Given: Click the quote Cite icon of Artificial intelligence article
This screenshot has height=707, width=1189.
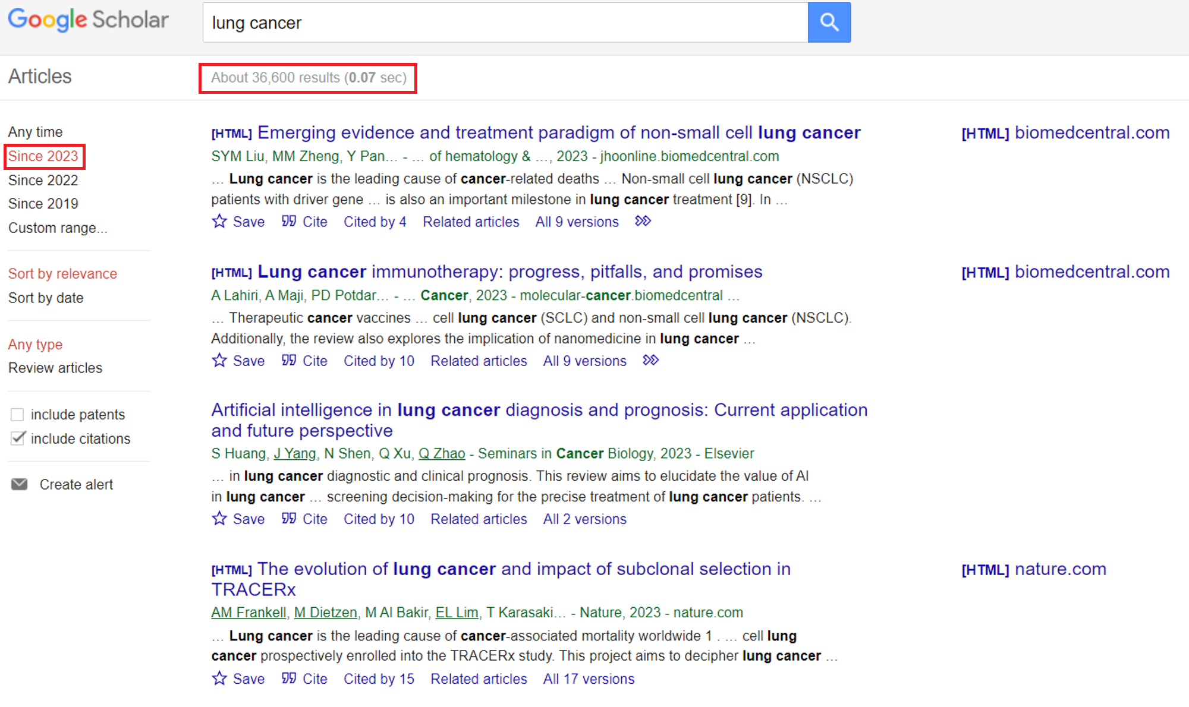Looking at the screenshot, I should click(289, 519).
